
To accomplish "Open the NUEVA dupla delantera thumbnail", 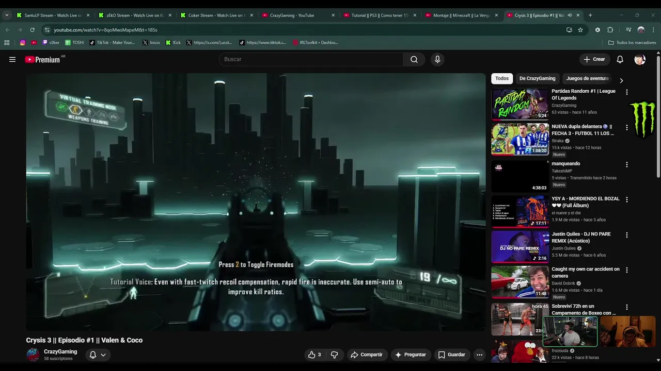I will click(520, 139).
